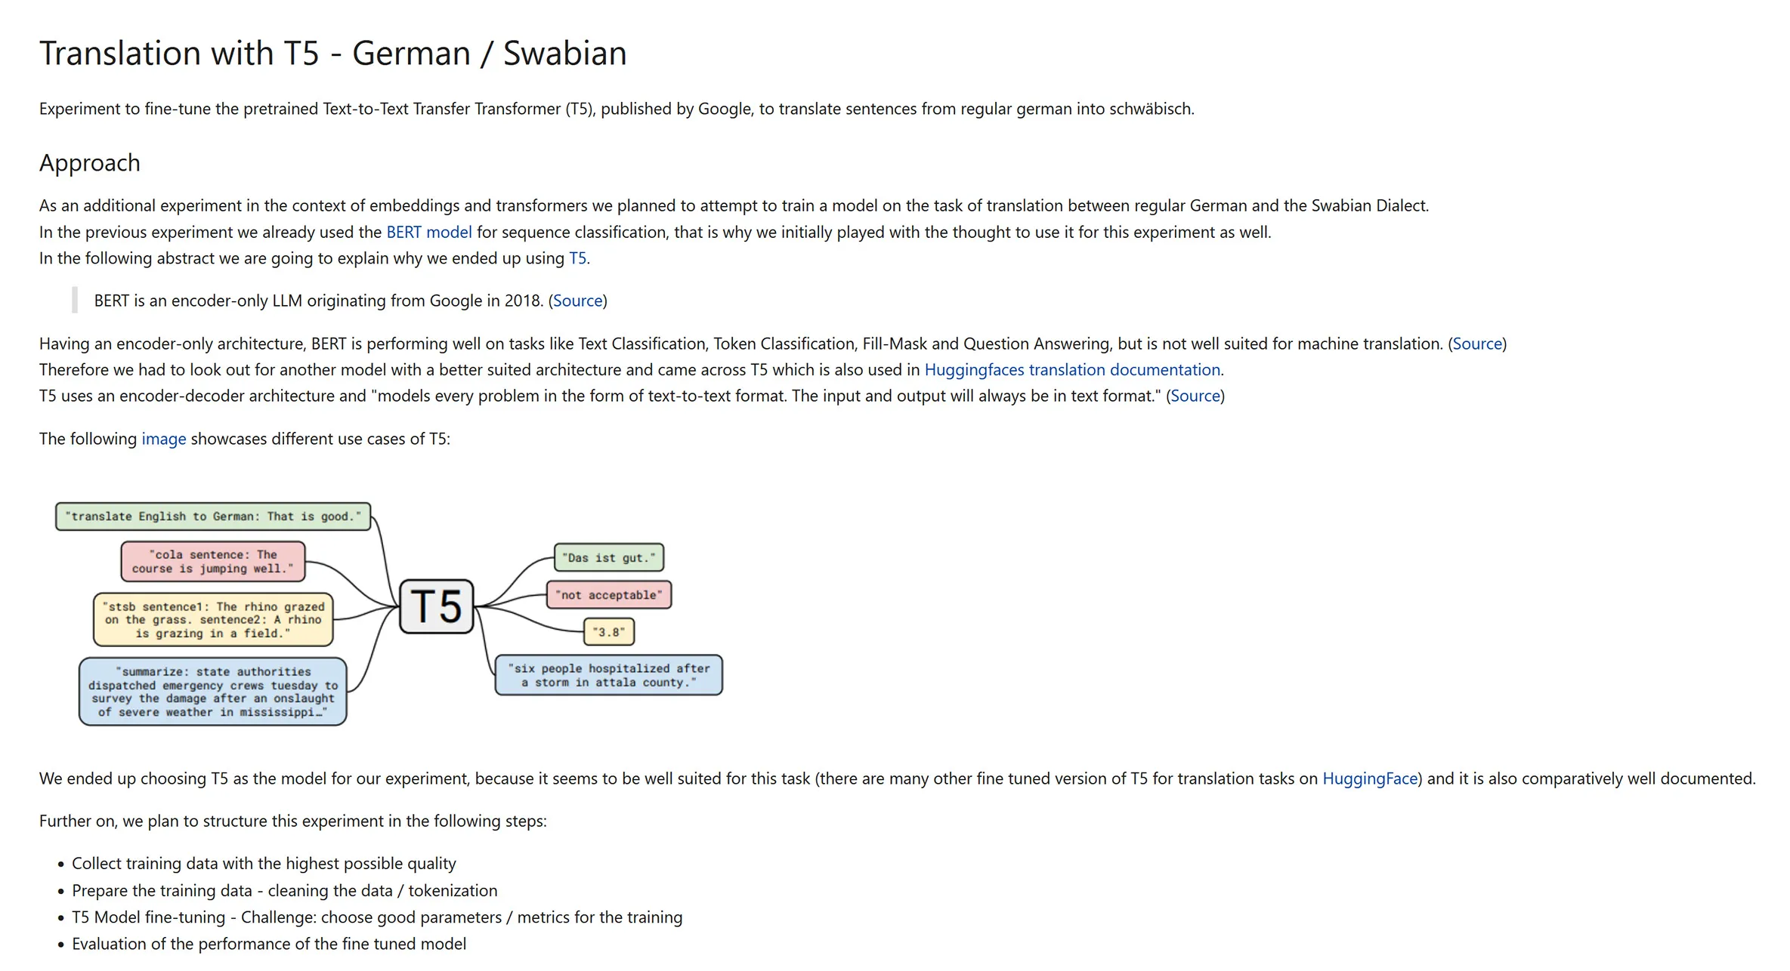The image size is (1790, 971).
Task: Click the blue "six people hospitalized" output box
Action: [x=608, y=675]
